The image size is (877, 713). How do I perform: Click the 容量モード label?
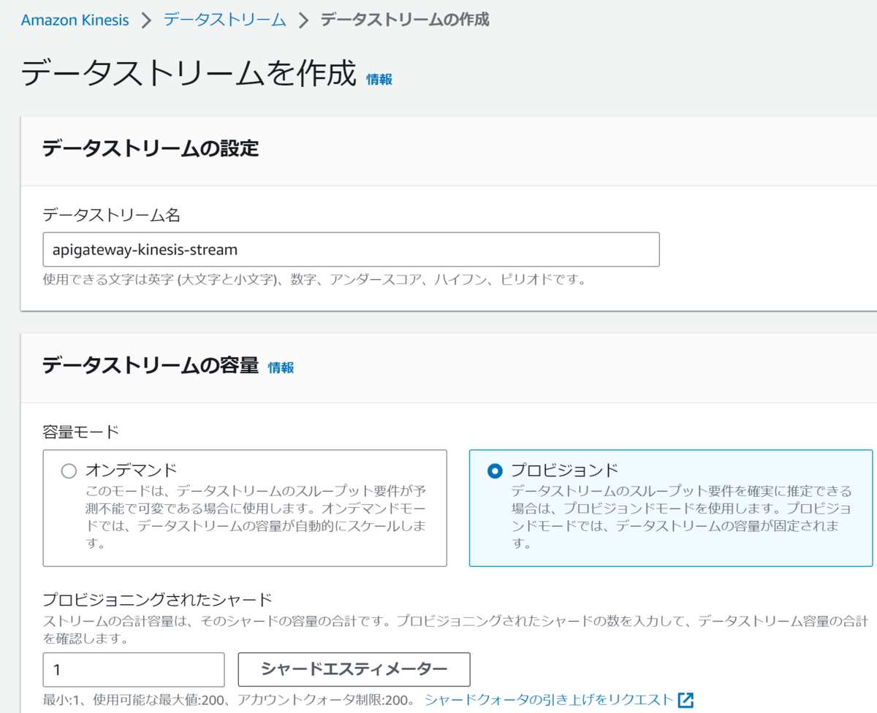tap(80, 432)
